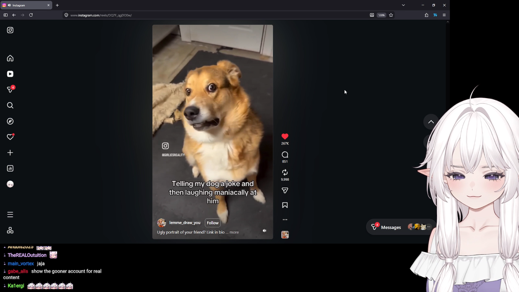
Task: Open Notifications heart in sidebar
Action: 10,137
